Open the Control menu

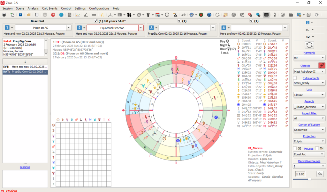[66, 8]
